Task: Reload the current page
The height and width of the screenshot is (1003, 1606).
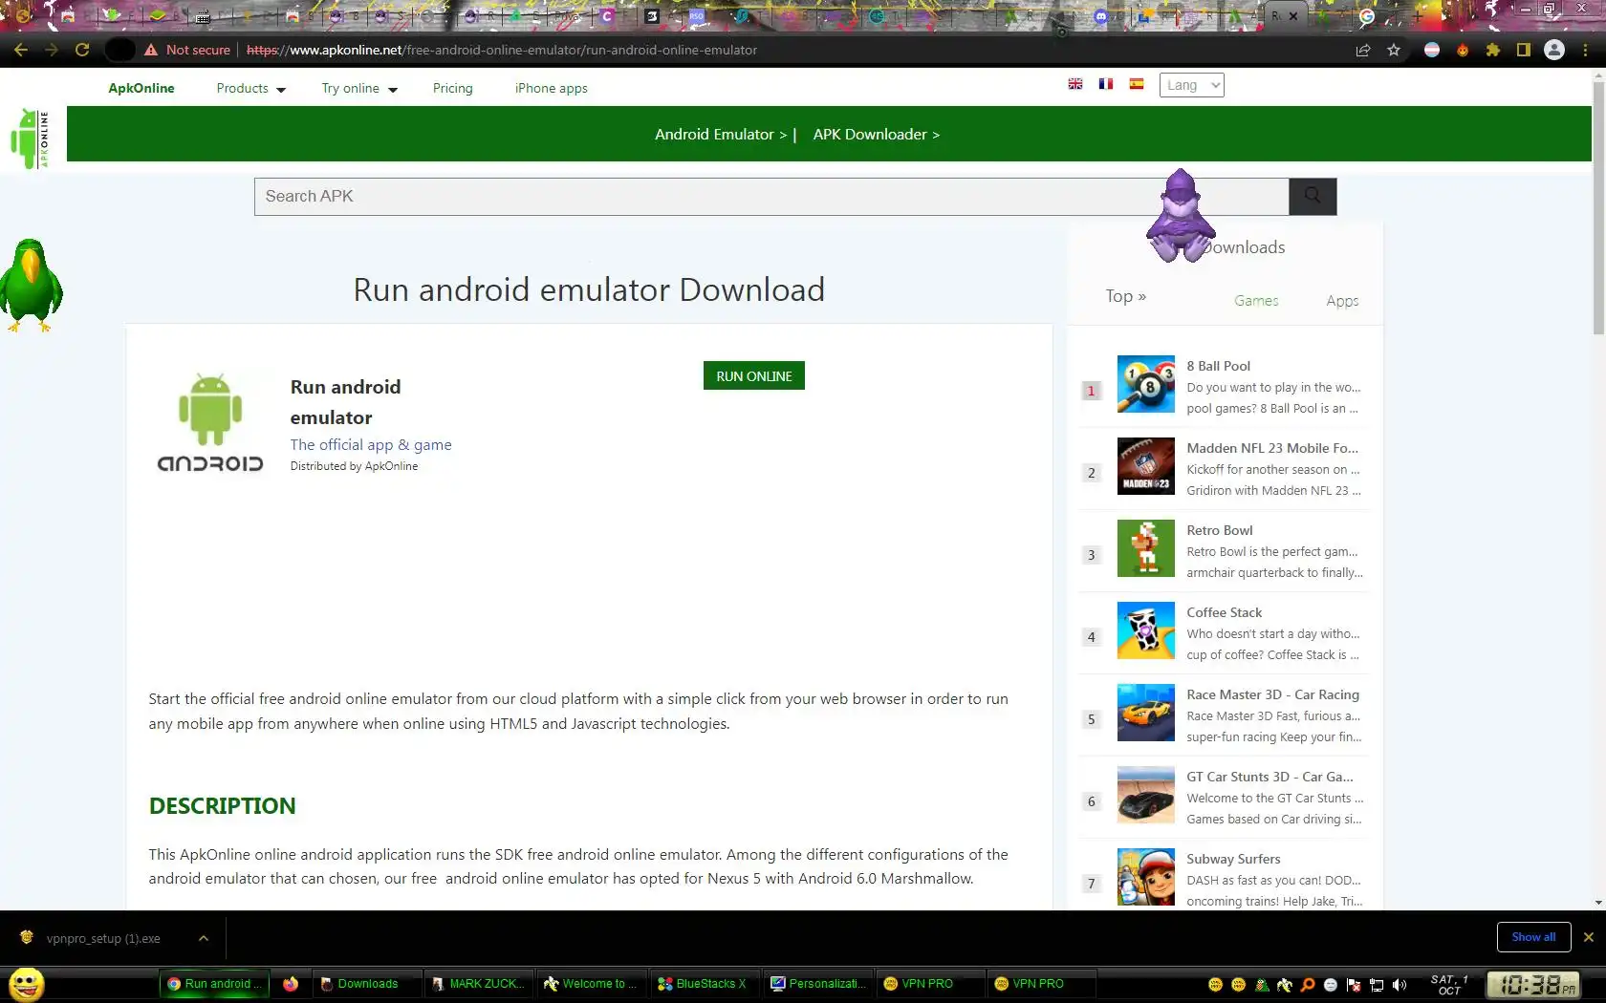Action: [82, 50]
